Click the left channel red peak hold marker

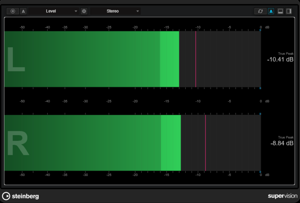[196, 59]
